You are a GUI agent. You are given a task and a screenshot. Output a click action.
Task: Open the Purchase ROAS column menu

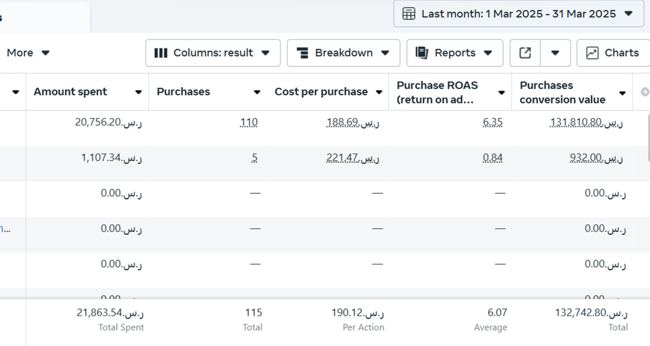501,93
